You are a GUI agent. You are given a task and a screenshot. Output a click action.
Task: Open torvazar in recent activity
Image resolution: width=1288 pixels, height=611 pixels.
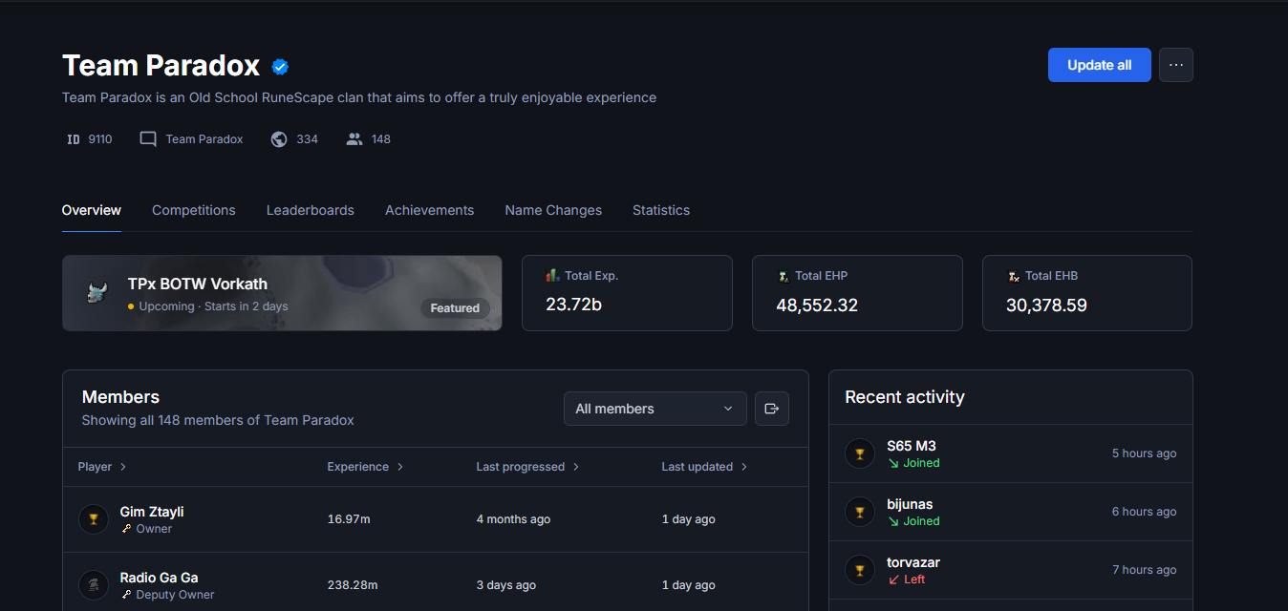[913, 562]
